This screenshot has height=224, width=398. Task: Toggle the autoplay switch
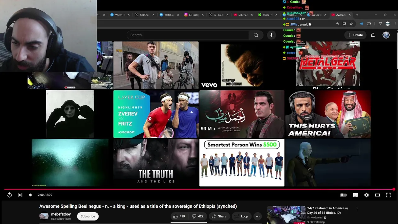tap(343, 195)
